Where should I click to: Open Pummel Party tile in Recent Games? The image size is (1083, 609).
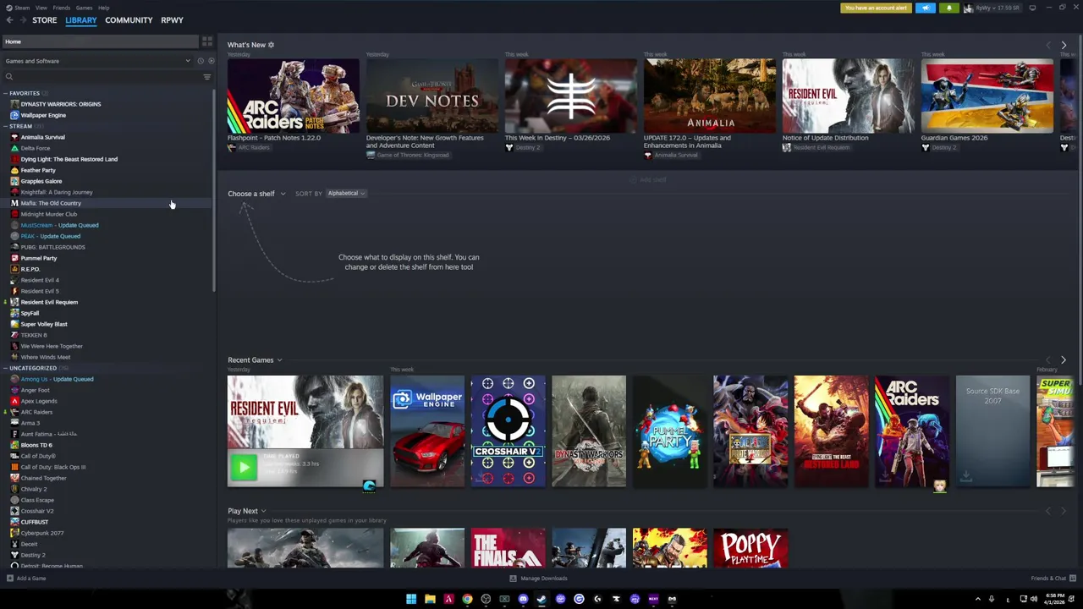pyautogui.click(x=669, y=431)
